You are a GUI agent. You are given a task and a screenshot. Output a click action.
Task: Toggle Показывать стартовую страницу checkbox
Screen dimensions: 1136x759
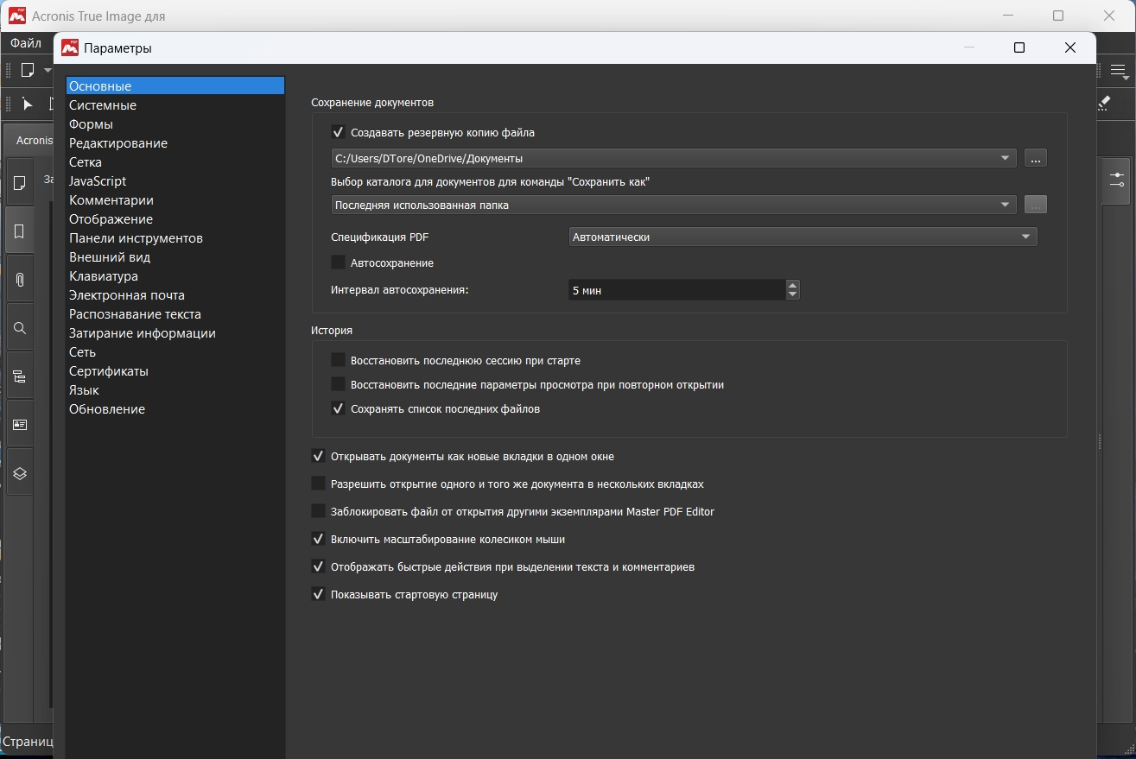pos(318,594)
